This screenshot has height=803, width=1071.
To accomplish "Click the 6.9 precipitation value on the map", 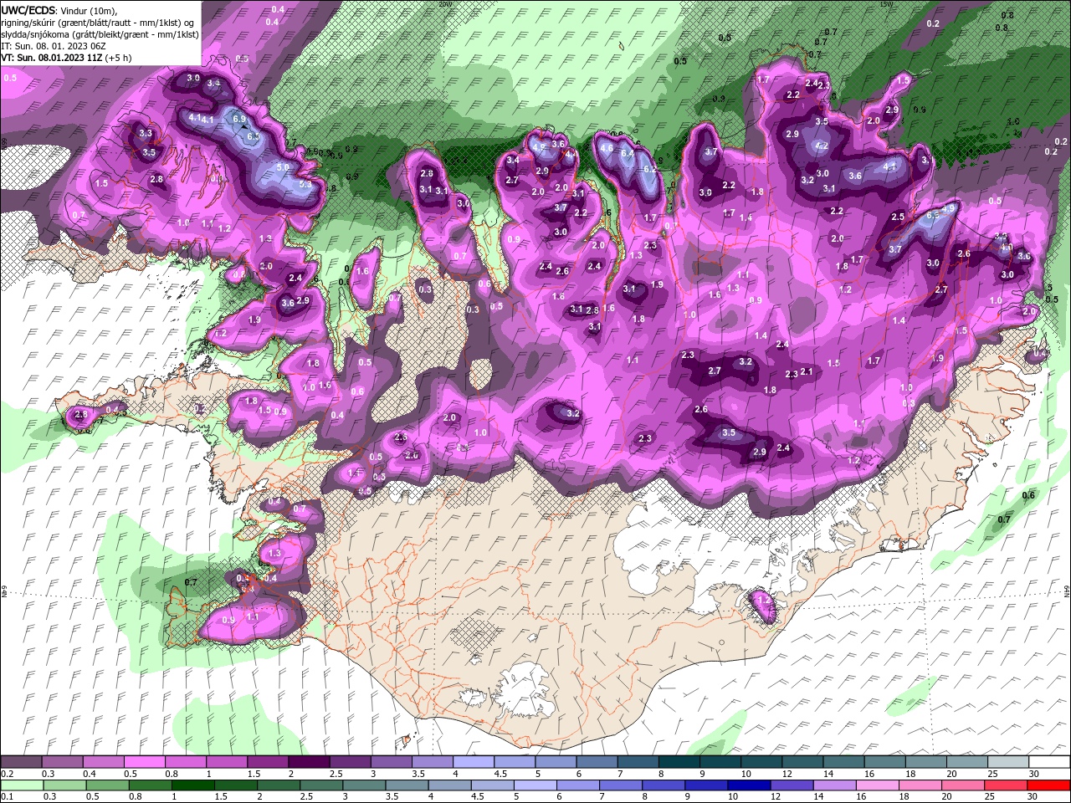I will tap(238, 120).
